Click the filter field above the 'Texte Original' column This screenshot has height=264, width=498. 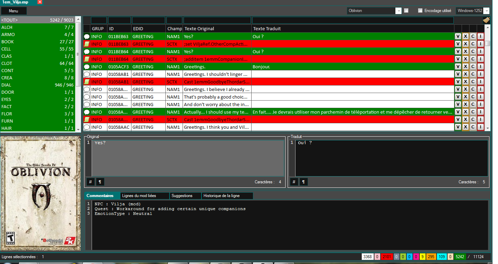click(217, 20)
